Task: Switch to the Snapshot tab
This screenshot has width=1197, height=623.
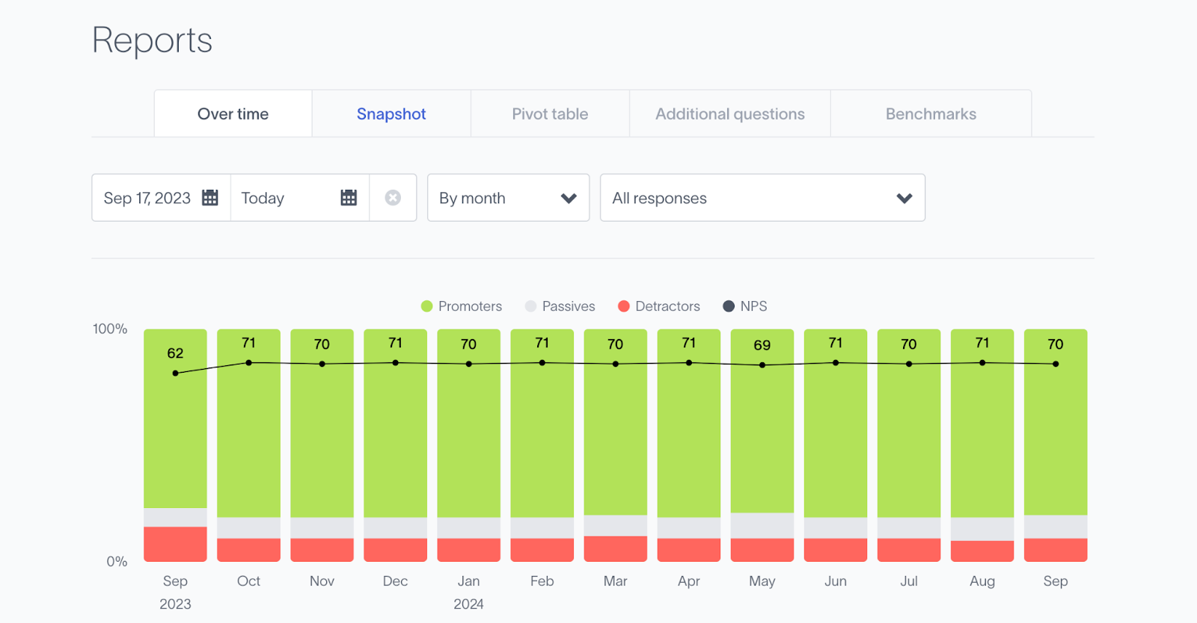Action: click(391, 114)
